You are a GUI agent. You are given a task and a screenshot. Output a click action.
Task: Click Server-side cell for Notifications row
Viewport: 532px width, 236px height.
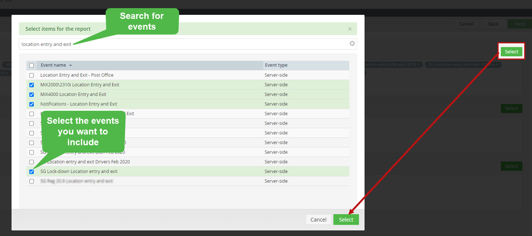point(276,104)
